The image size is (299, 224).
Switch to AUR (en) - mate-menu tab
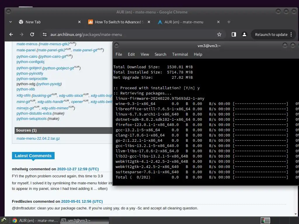pos(184,22)
